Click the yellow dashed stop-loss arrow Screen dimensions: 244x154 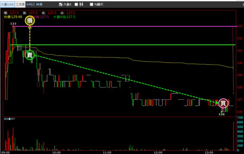tap(30, 37)
